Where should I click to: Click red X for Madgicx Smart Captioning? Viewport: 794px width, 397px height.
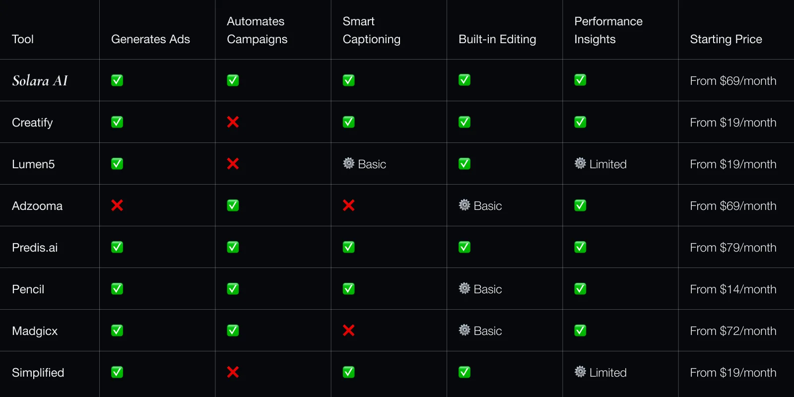pyautogui.click(x=349, y=331)
